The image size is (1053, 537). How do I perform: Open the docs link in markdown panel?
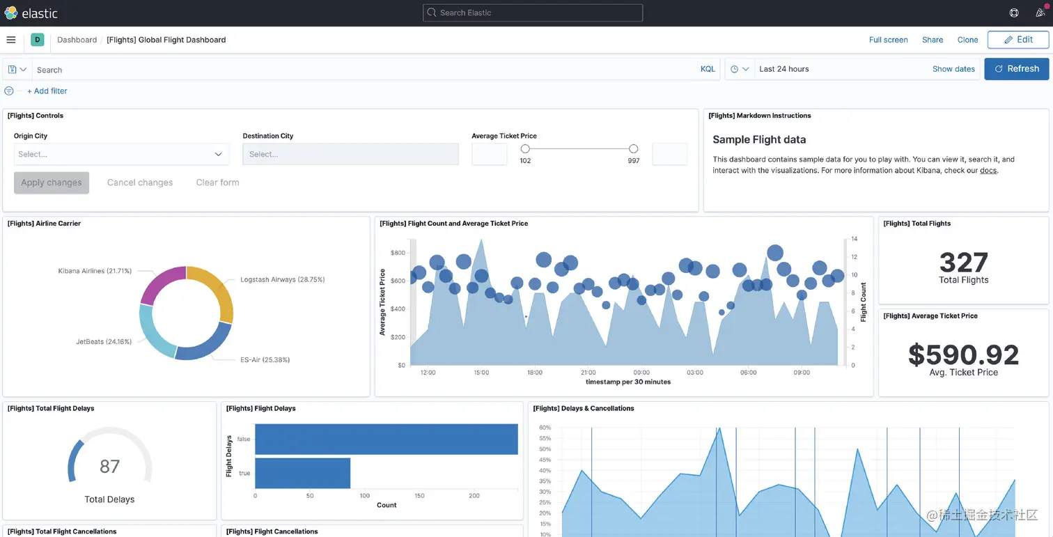[x=988, y=170]
